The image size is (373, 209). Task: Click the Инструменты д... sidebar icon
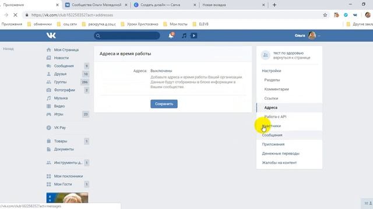tap(49, 163)
